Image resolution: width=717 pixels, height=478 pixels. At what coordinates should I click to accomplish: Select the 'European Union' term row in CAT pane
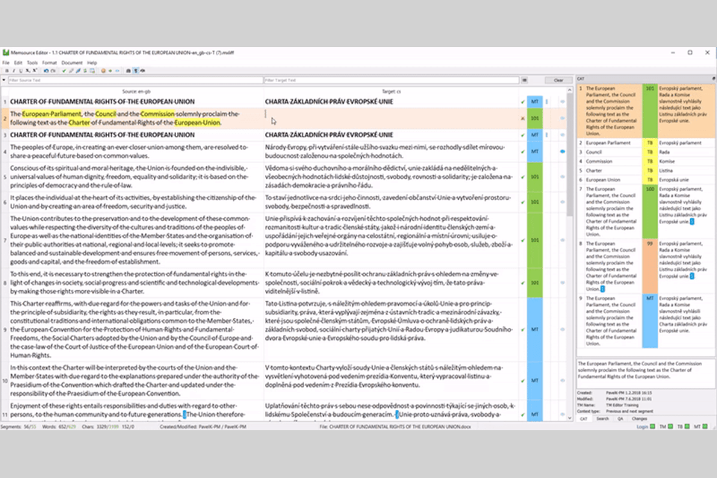coord(645,180)
